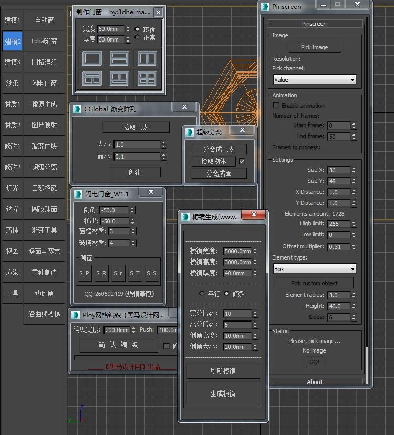The width and height of the screenshot is (394, 435).
Task: Open the Pick channel Value dropdown
Action: [315, 80]
